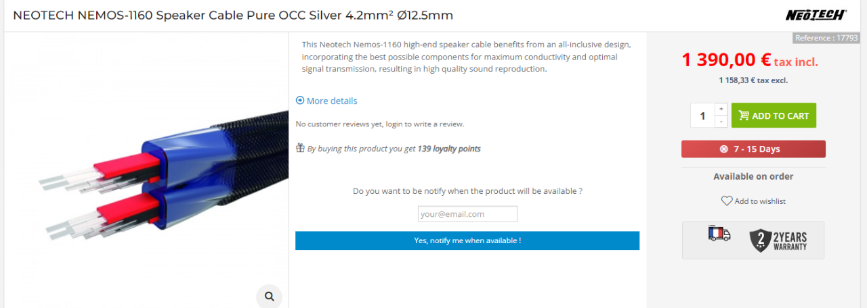
Task: Click the heart icon to add to wishlist
Action: point(727,201)
